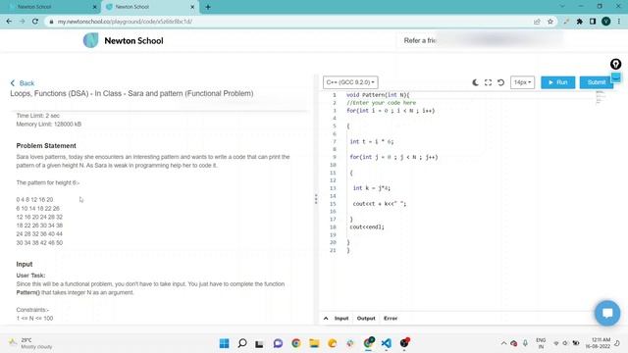Open Task View on the taskbar
Screen dimensions: 628x353
[x=259, y=343]
